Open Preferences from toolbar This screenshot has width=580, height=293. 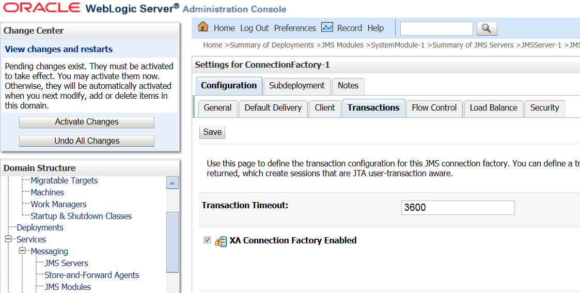click(x=295, y=28)
